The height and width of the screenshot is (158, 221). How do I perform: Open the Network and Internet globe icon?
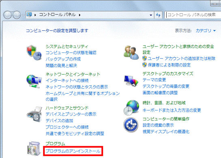click(34, 81)
